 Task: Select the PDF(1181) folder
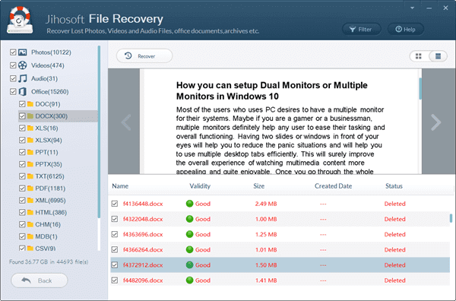[50, 189]
